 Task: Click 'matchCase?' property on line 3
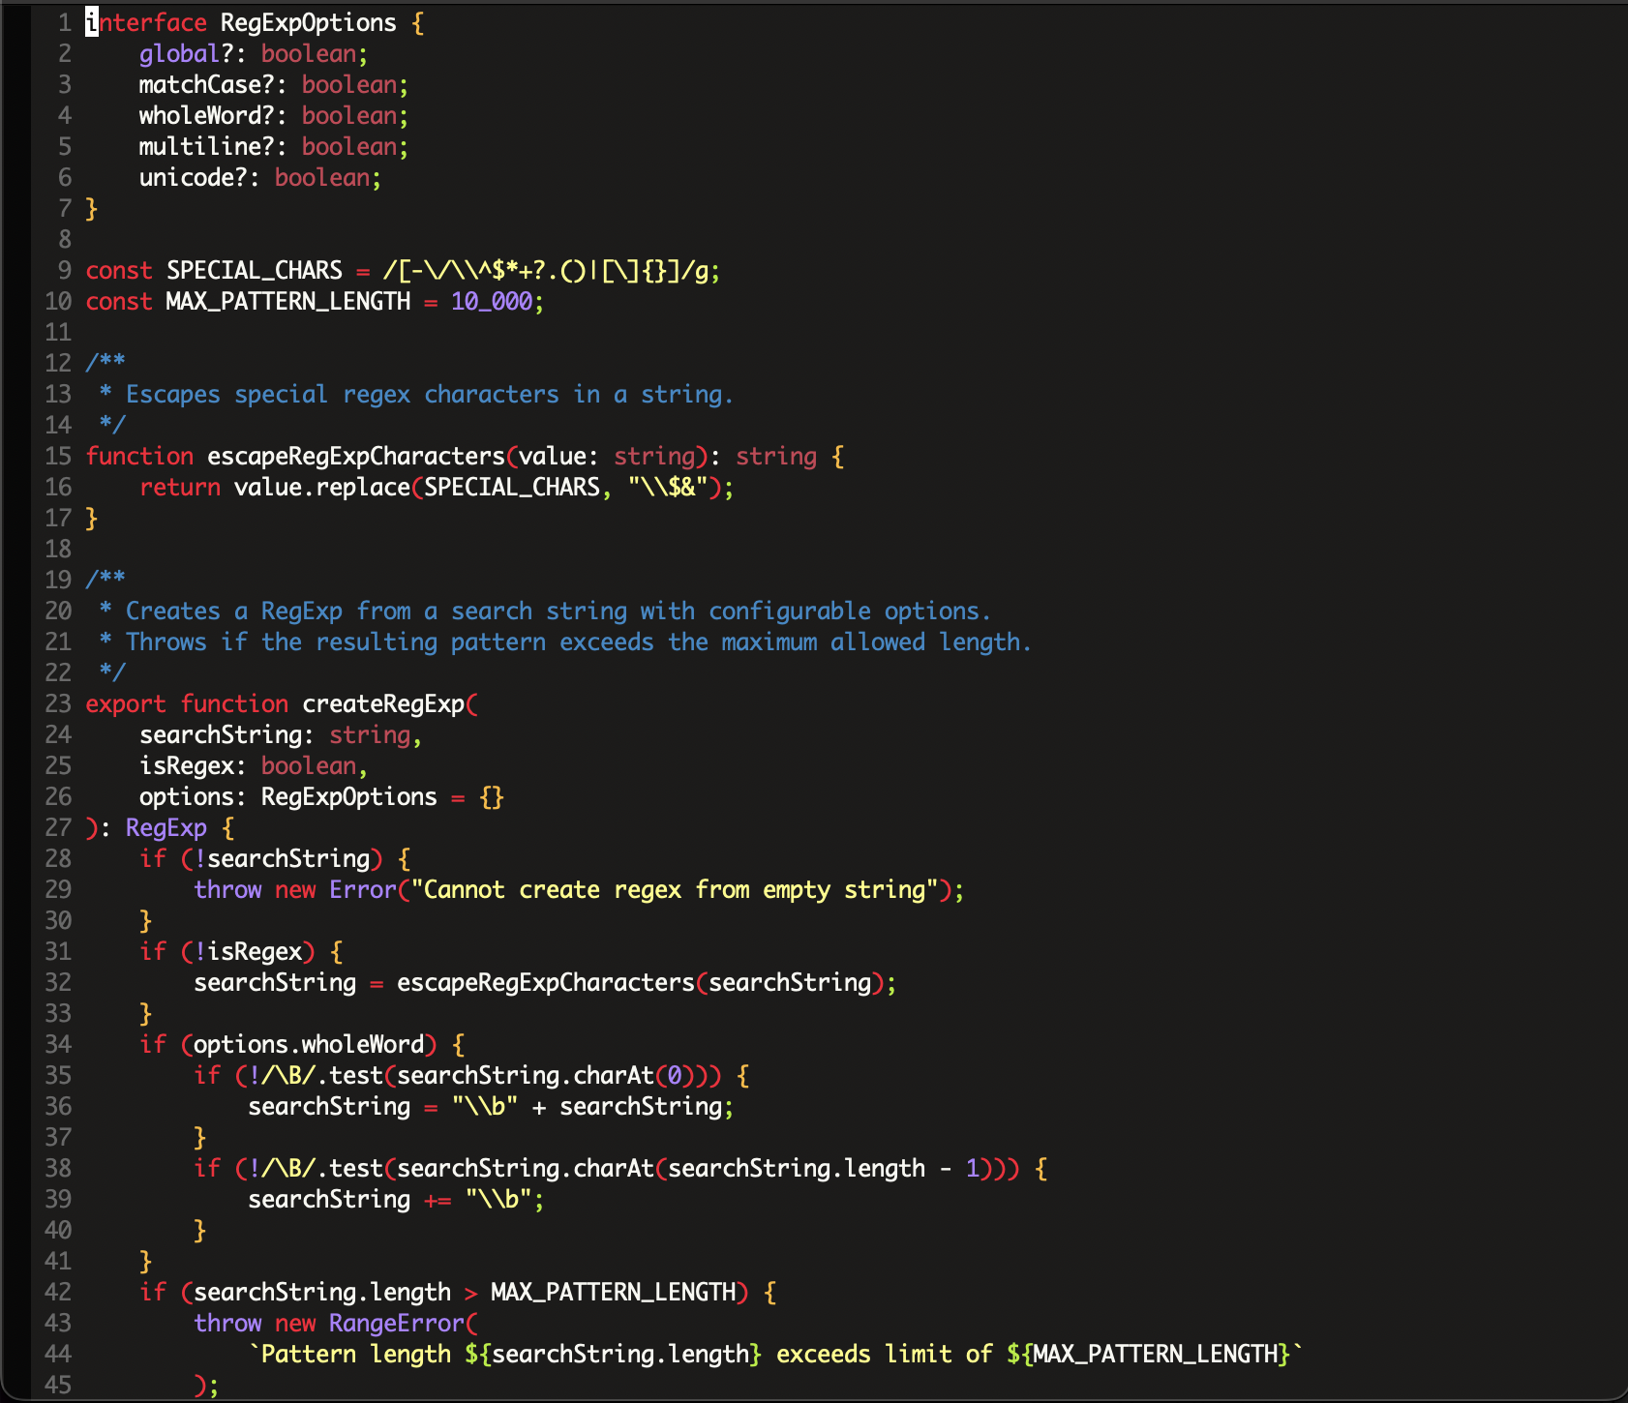(x=207, y=84)
